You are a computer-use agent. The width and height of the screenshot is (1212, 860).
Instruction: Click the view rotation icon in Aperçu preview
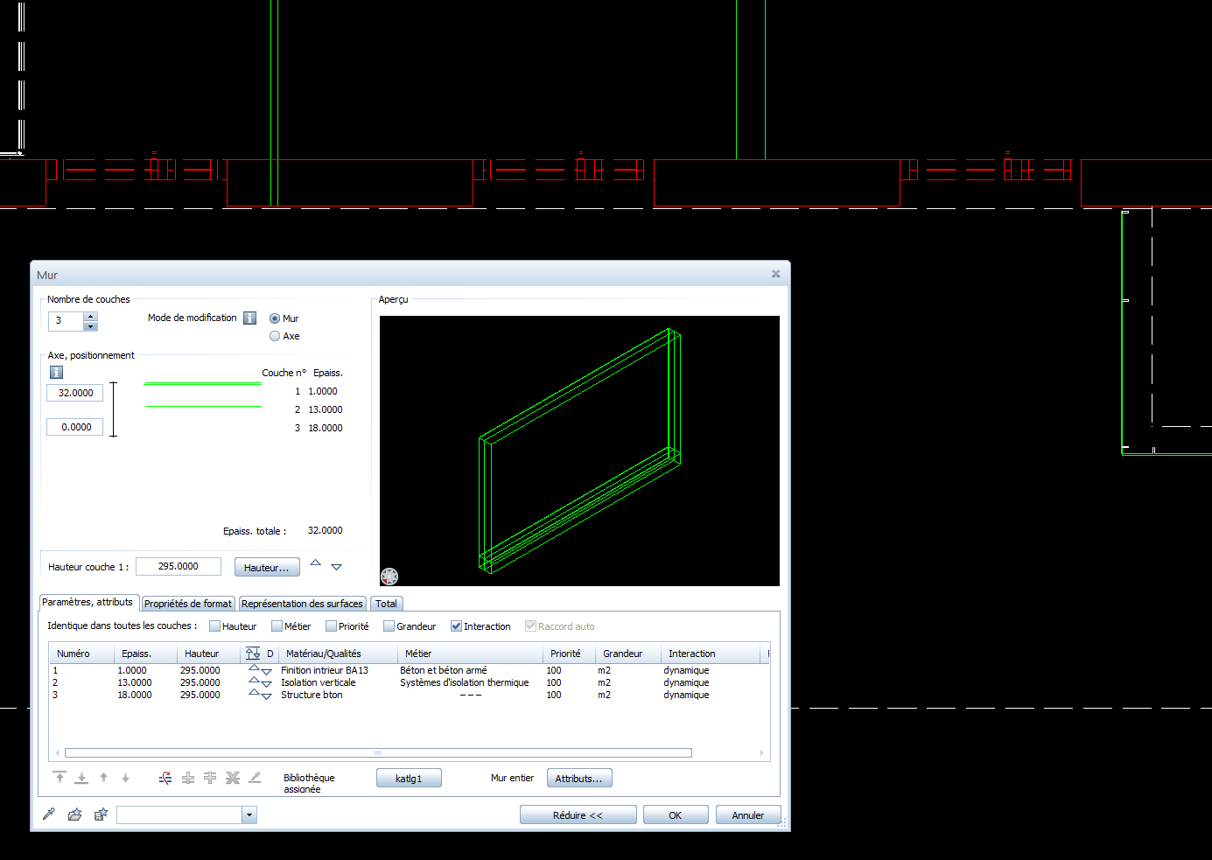tap(389, 576)
